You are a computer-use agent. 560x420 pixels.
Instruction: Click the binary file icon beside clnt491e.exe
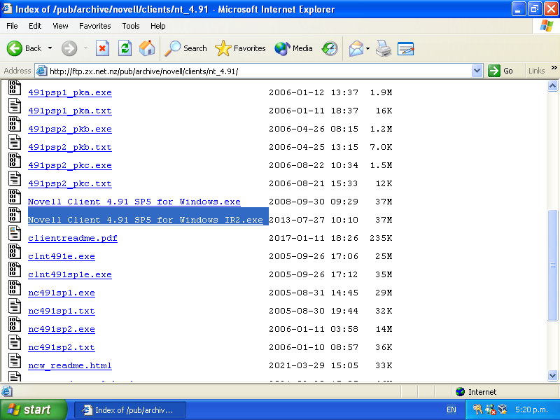tap(15, 252)
